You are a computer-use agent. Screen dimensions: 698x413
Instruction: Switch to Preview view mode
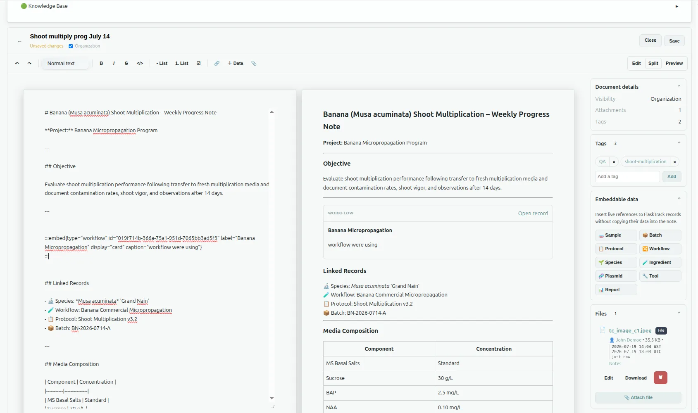(674, 64)
